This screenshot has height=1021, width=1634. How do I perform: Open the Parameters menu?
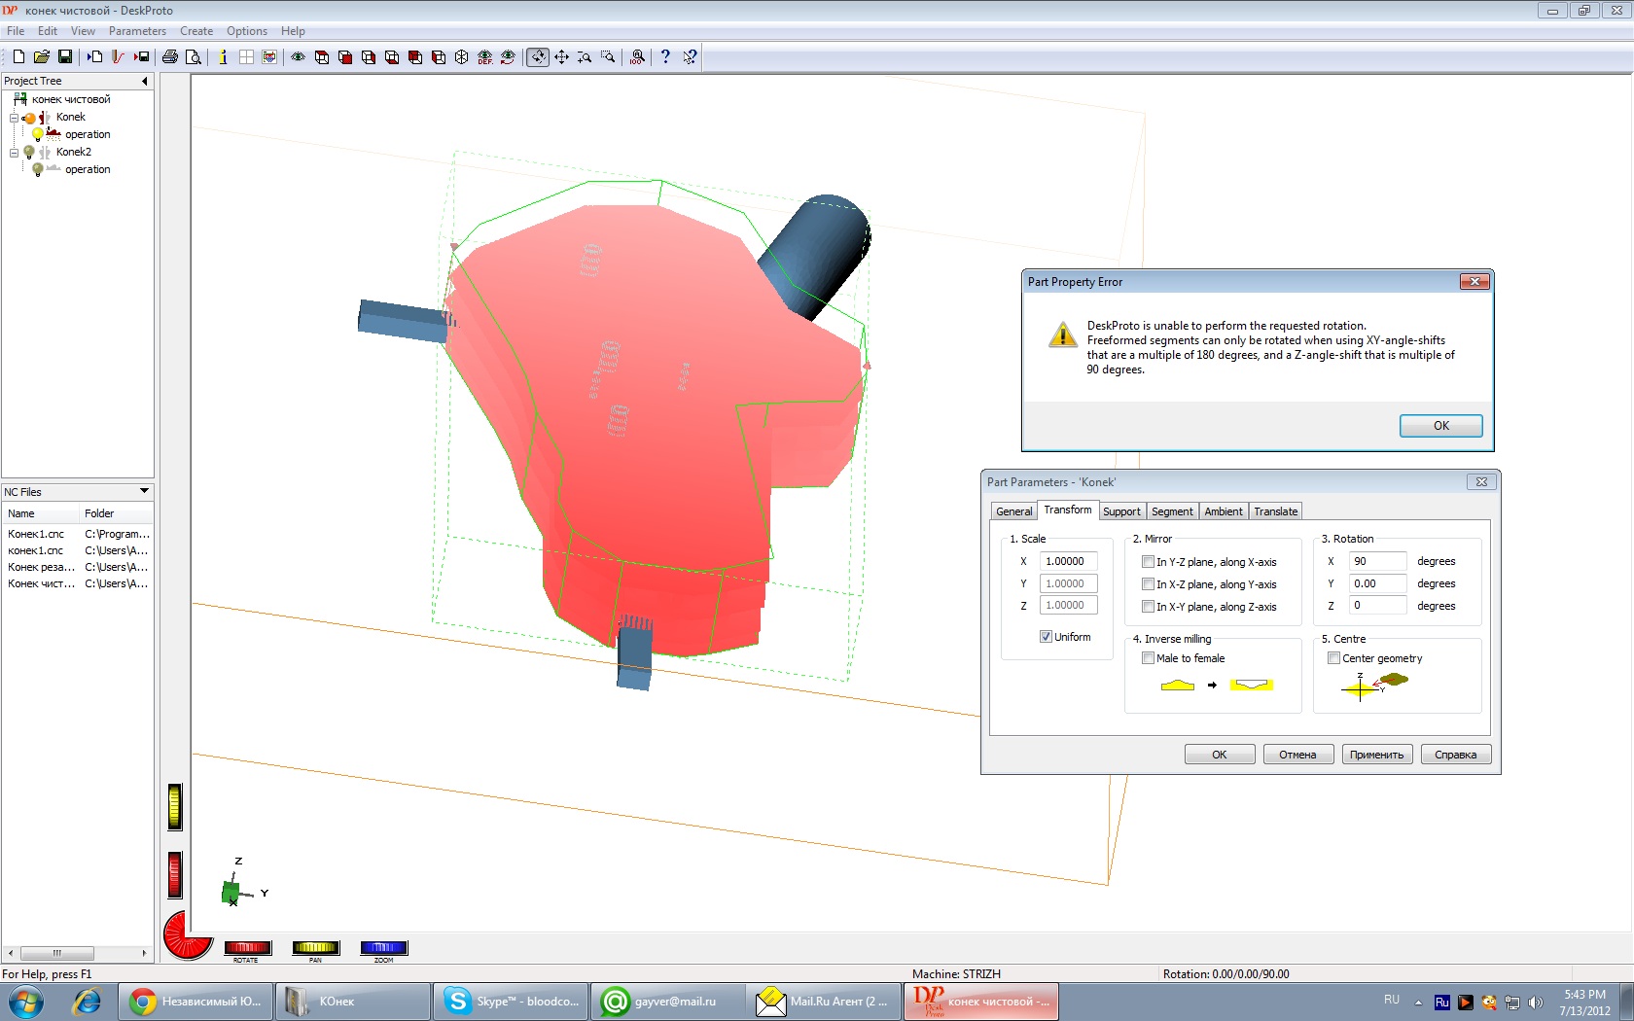(x=137, y=31)
